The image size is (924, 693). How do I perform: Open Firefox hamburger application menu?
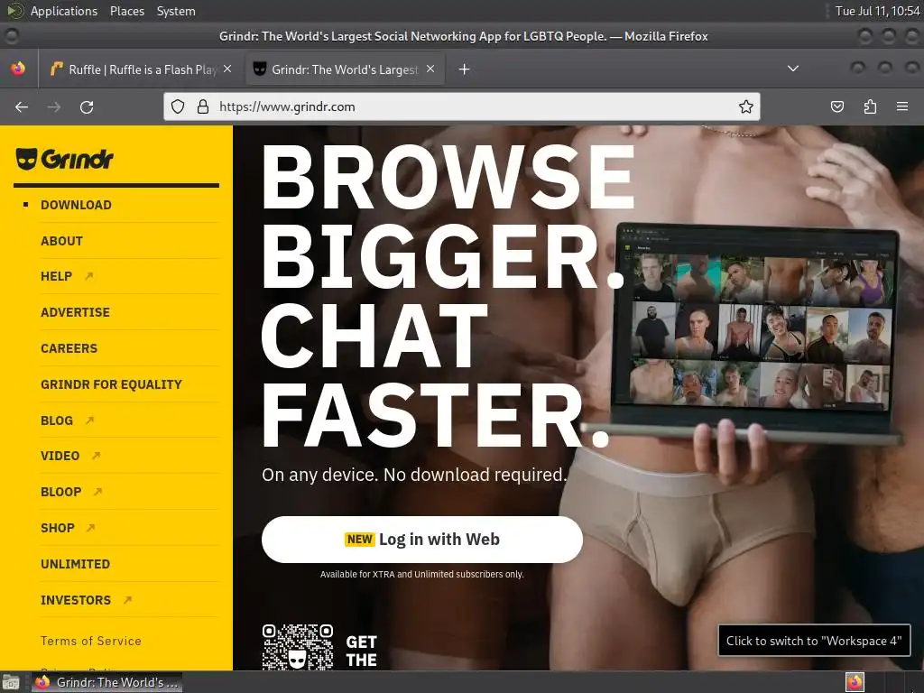902,106
